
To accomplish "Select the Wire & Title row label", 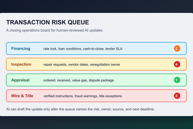I will 22,96.
